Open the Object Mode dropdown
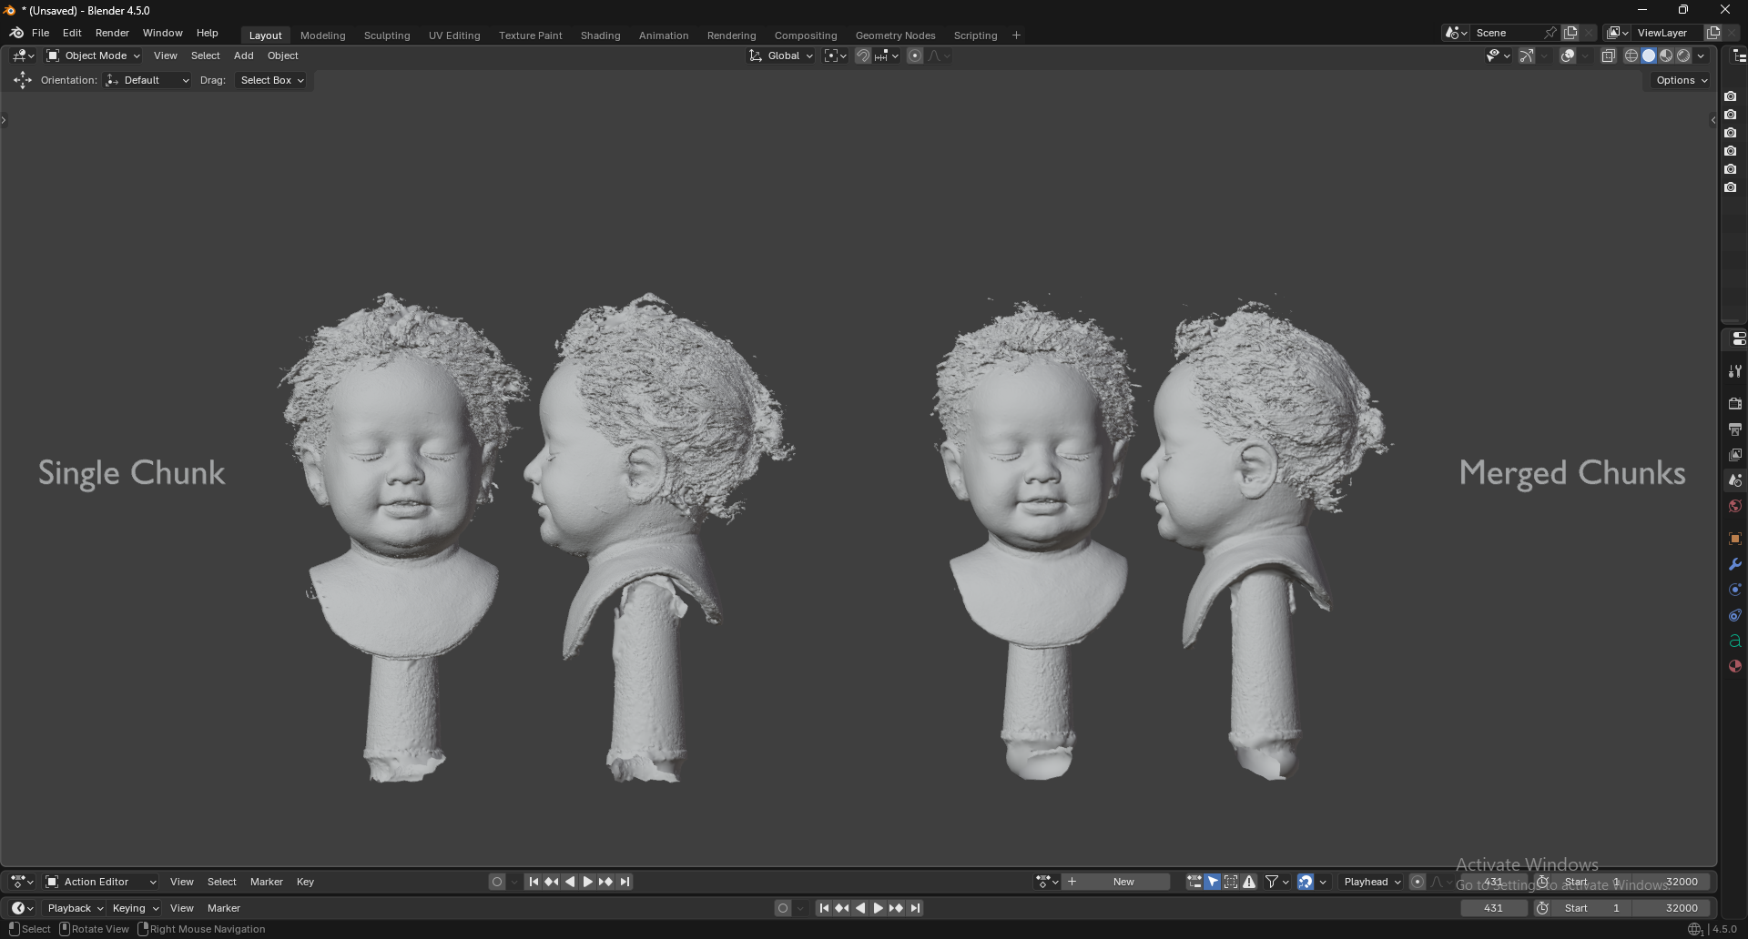Image resolution: width=1748 pixels, height=939 pixels. [94, 56]
